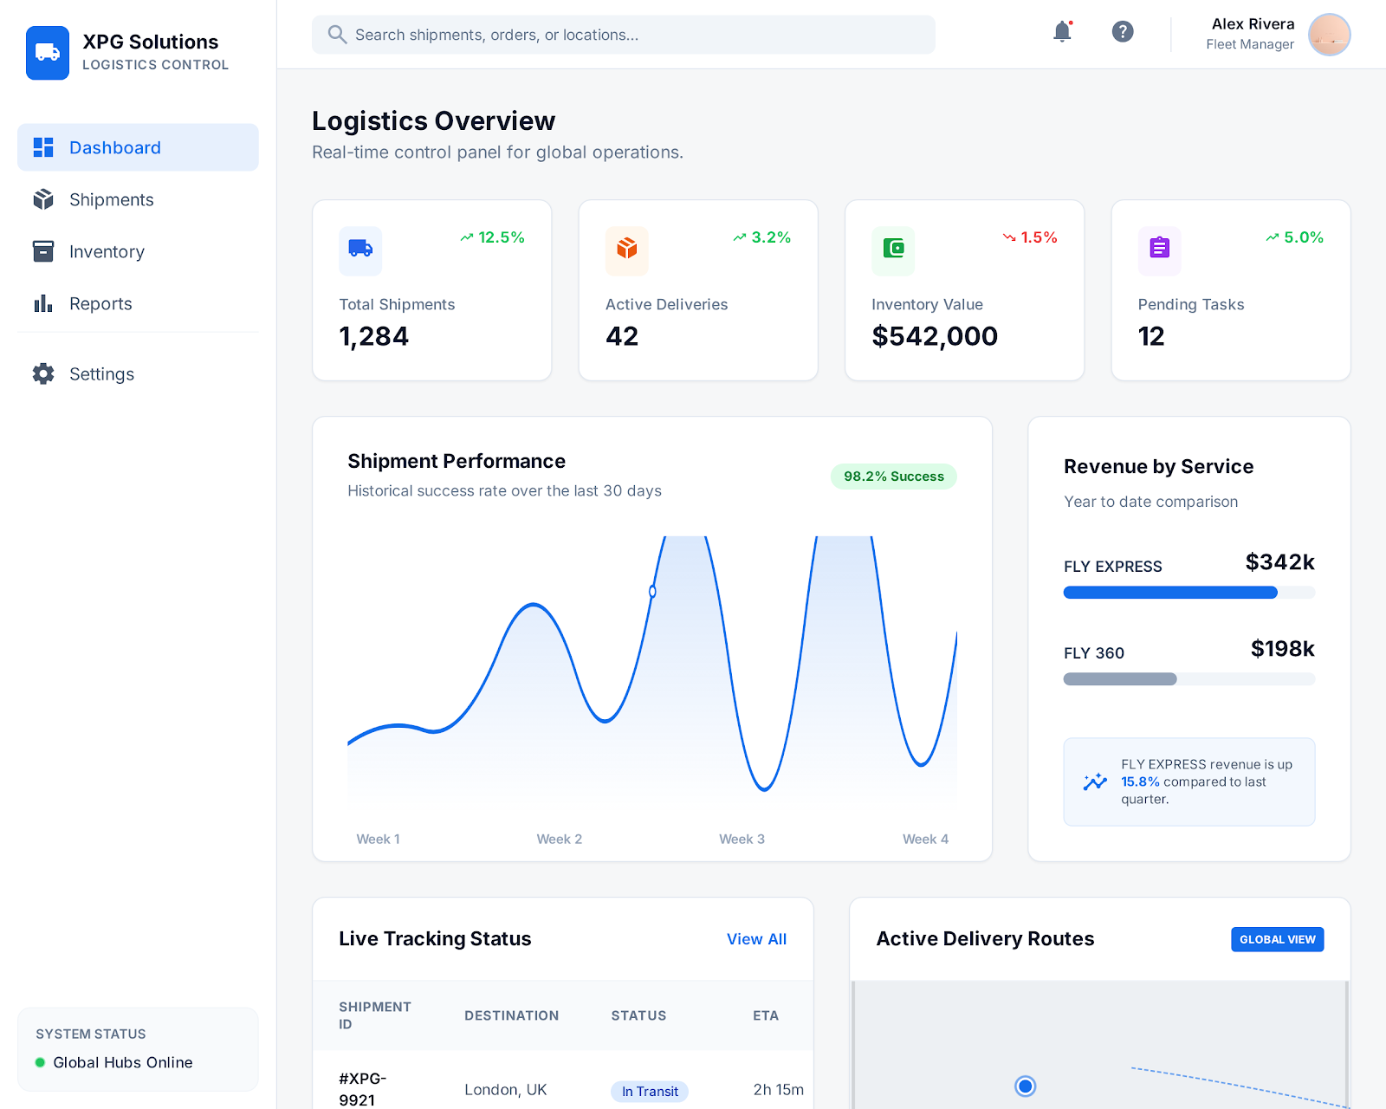Select the Shipments sidebar icon
1386x1109 pixels.
[43, 199]
